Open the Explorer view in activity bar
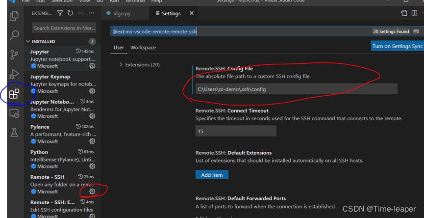This screenshot has width=424, height=218. (14, 16)
